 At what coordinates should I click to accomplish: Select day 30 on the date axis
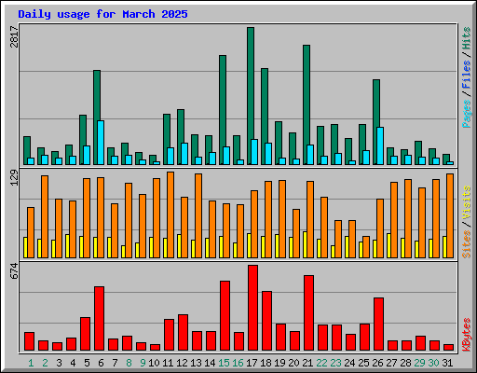(x=433, y=363)
